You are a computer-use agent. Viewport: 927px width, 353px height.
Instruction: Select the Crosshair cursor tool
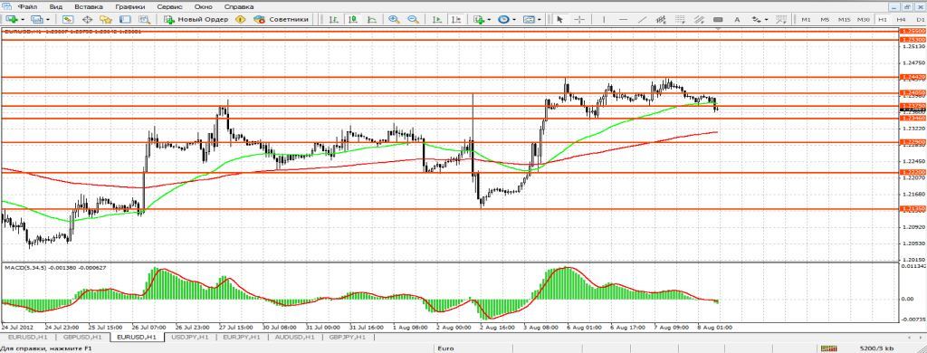pyautogui.click(x=579, y=19)
